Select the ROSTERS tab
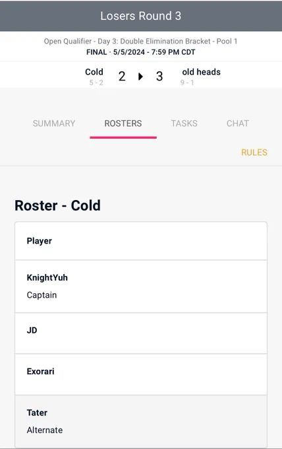Screen dimensions: 282x449 [x=123, y=123]
